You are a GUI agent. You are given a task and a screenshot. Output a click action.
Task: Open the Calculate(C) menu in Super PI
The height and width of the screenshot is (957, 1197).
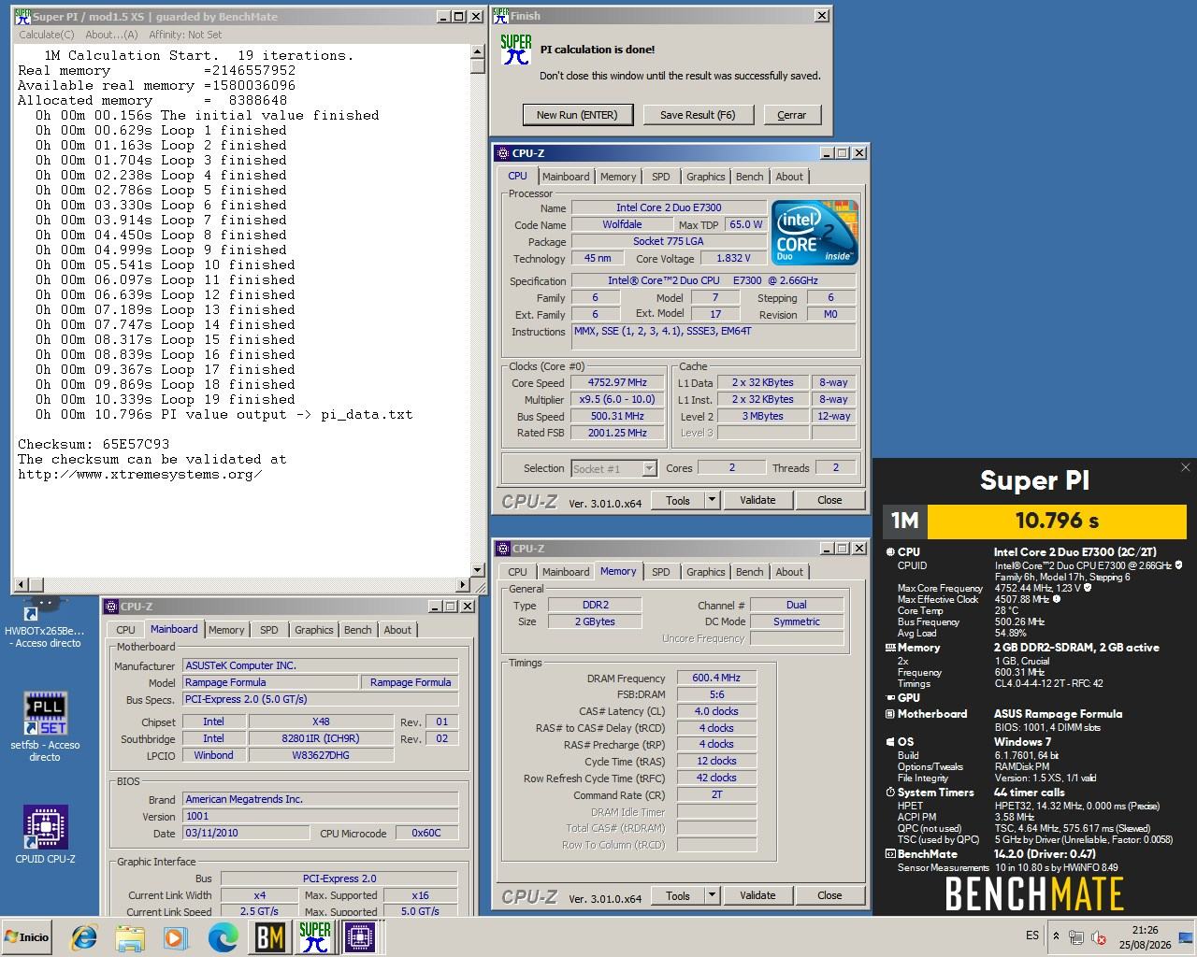[46, 35]
